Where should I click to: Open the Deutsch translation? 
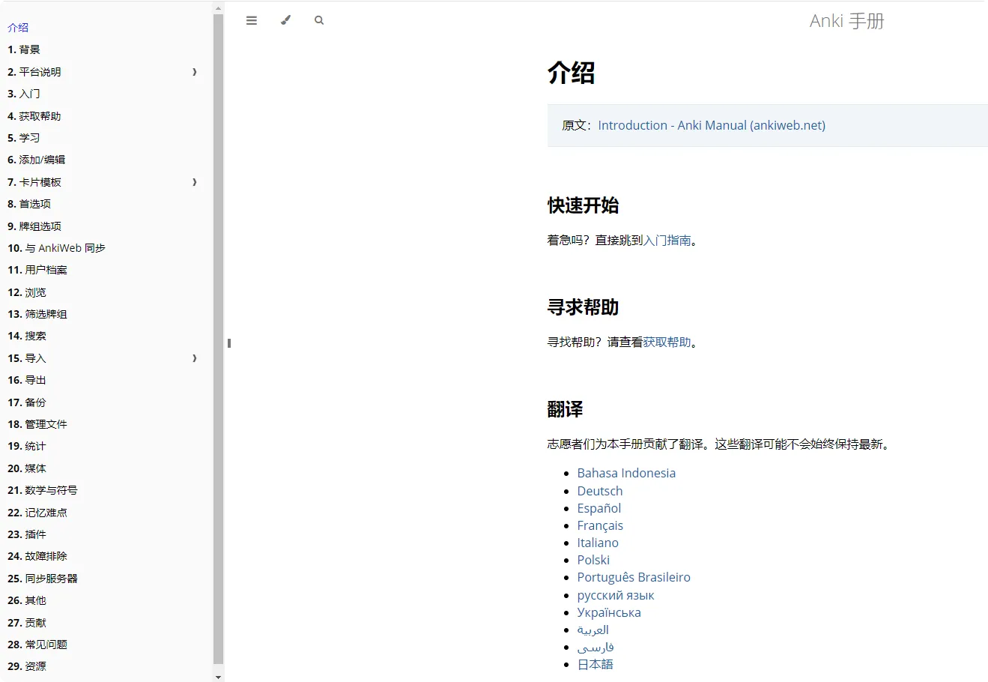pyautogui.click(x=600, y=491)
